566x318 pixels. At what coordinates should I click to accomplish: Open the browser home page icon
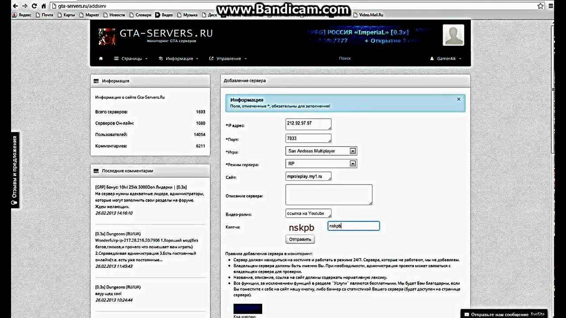[x=43, y=6]
